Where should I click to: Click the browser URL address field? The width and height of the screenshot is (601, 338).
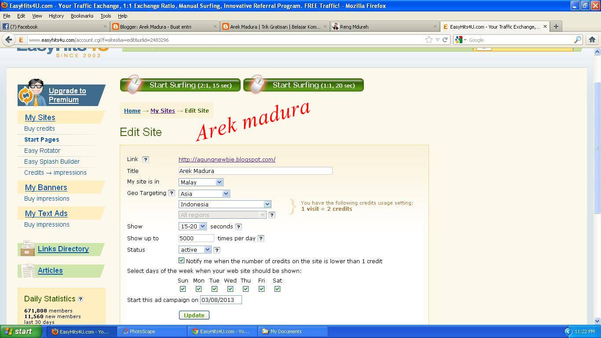tap(224, 40)
